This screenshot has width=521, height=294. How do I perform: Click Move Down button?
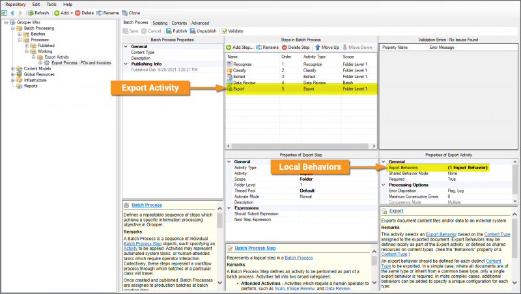(x=357, y=47)
